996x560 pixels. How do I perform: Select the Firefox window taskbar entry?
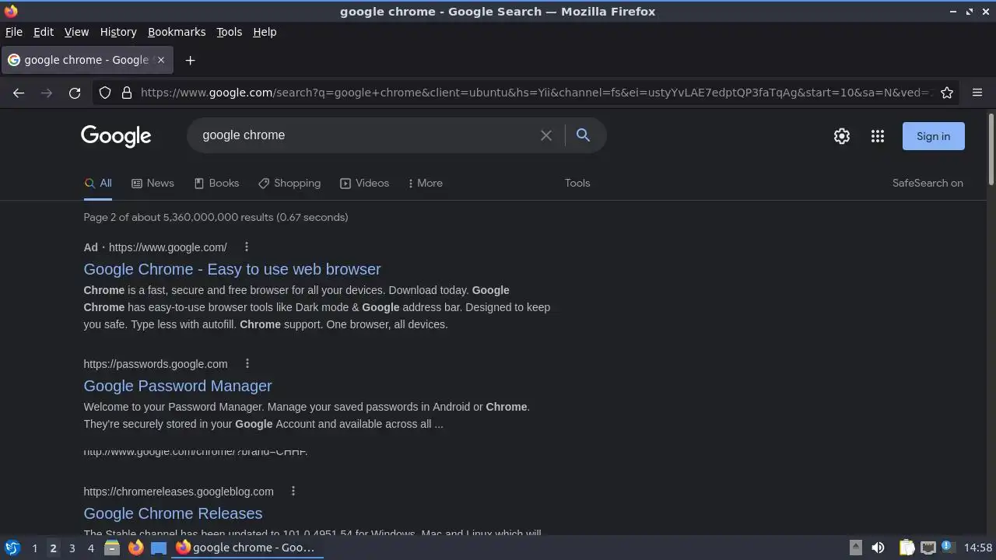(246, 548)
